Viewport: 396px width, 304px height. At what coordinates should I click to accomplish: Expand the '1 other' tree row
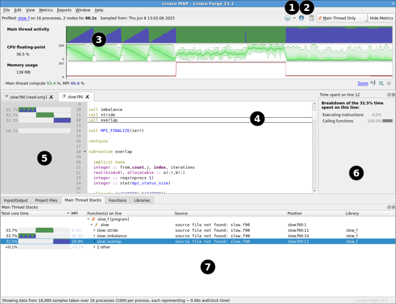pos(95,247)
